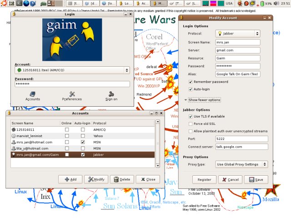Click the Alias field
The height and width of the screenshot is (218, 291).
(x=238, y=74)
